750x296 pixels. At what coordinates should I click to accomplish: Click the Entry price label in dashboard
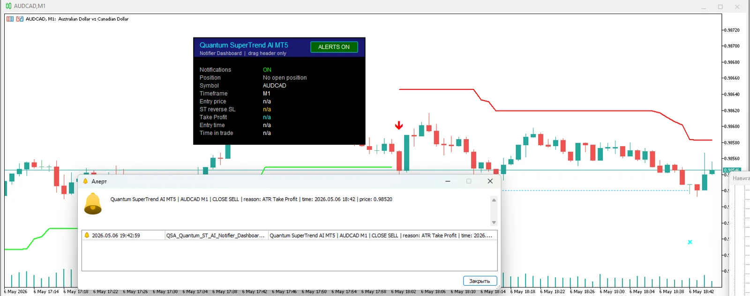[x=213, y=101]
